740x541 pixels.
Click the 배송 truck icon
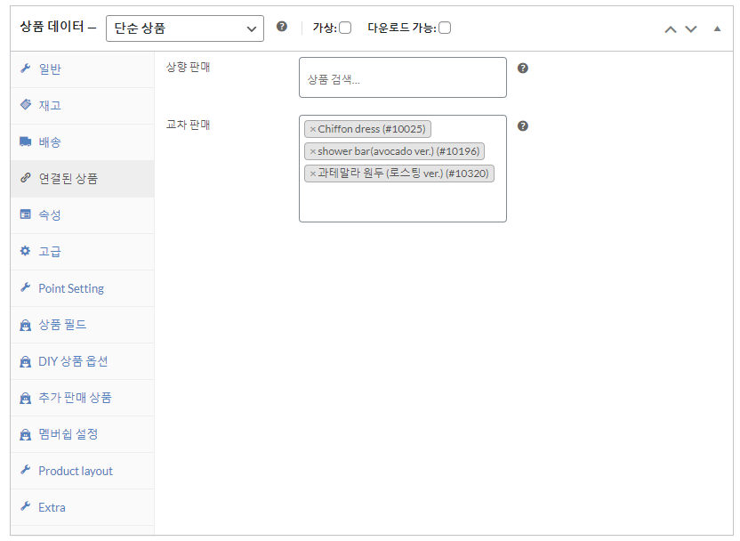point(25,141)
